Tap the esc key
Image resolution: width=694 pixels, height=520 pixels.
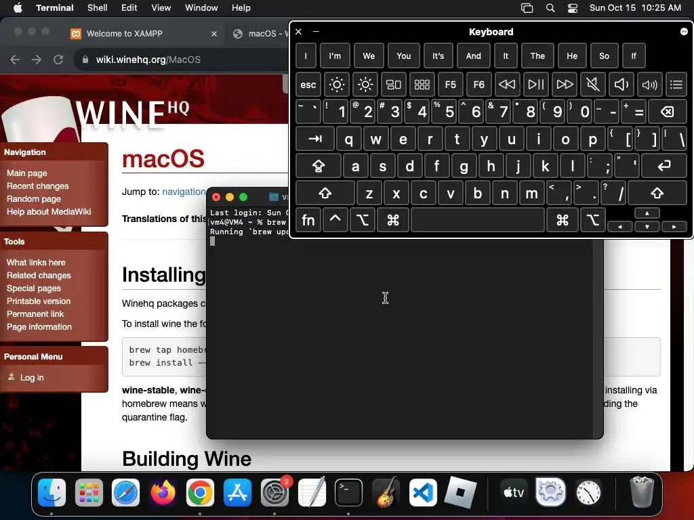point(308,84)
